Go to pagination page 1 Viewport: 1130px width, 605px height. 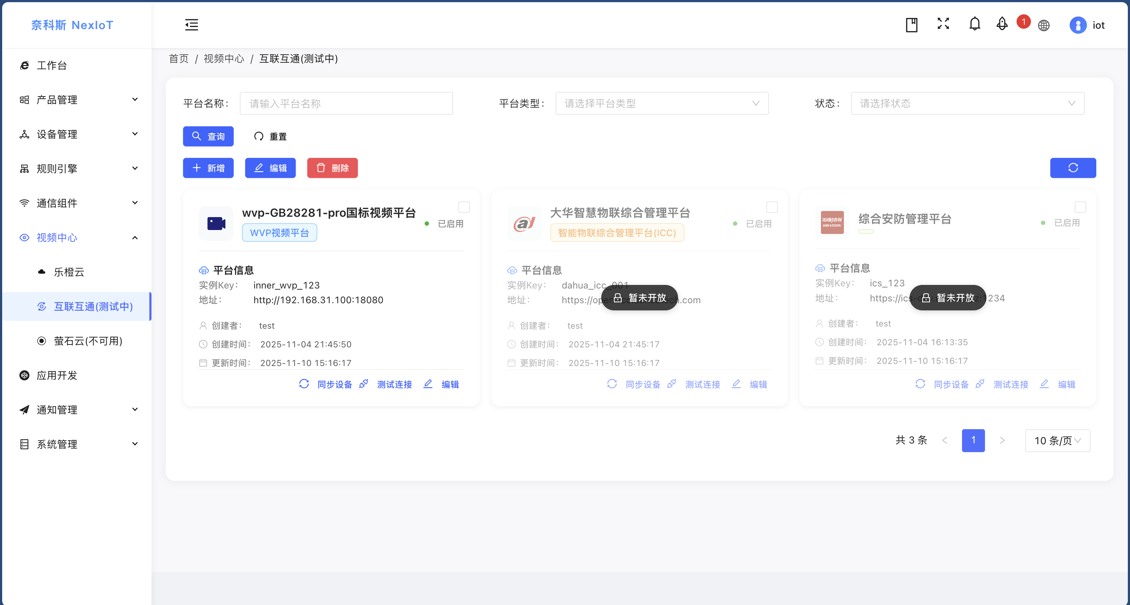973,440
